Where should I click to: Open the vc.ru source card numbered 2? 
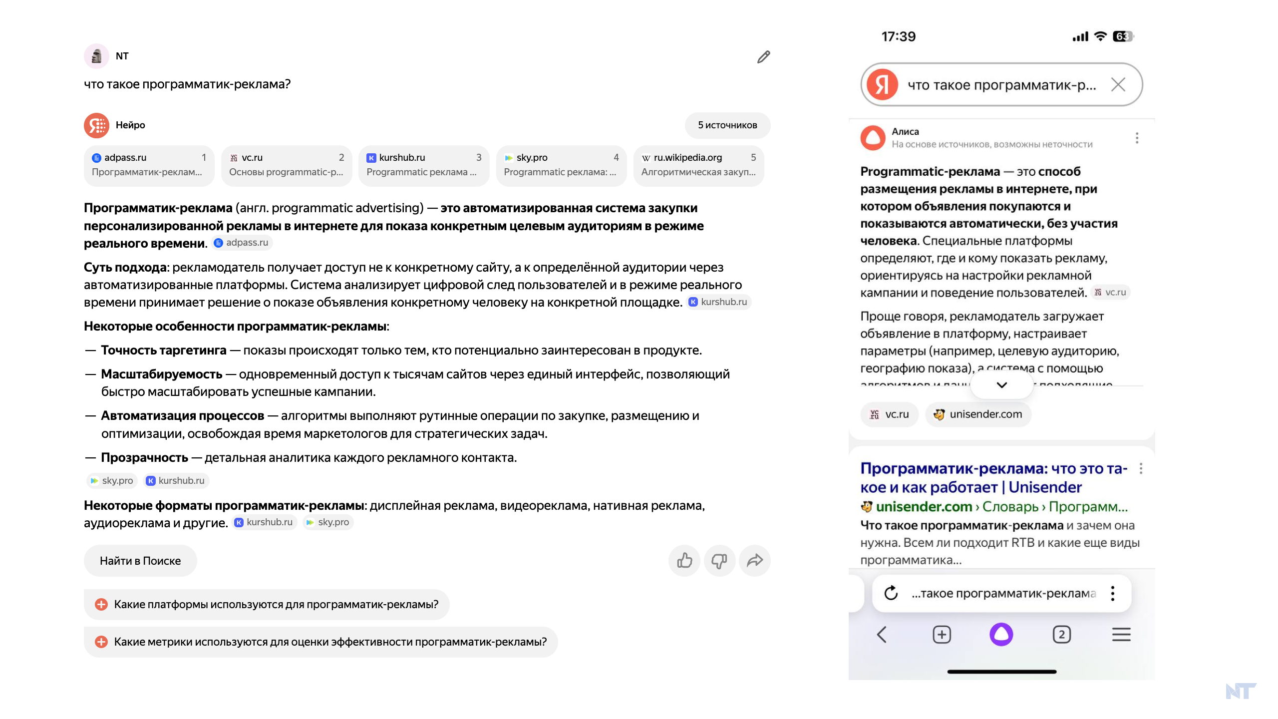[286, 165]
